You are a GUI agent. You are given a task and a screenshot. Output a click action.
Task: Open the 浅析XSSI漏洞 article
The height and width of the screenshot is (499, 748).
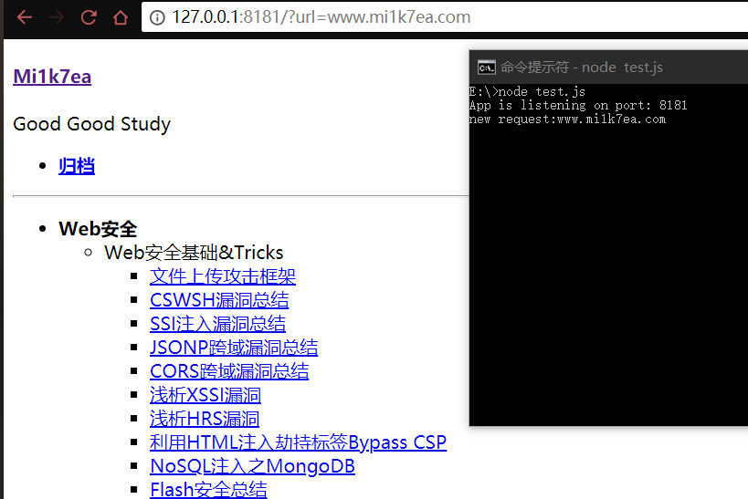(x=205, y=395)
